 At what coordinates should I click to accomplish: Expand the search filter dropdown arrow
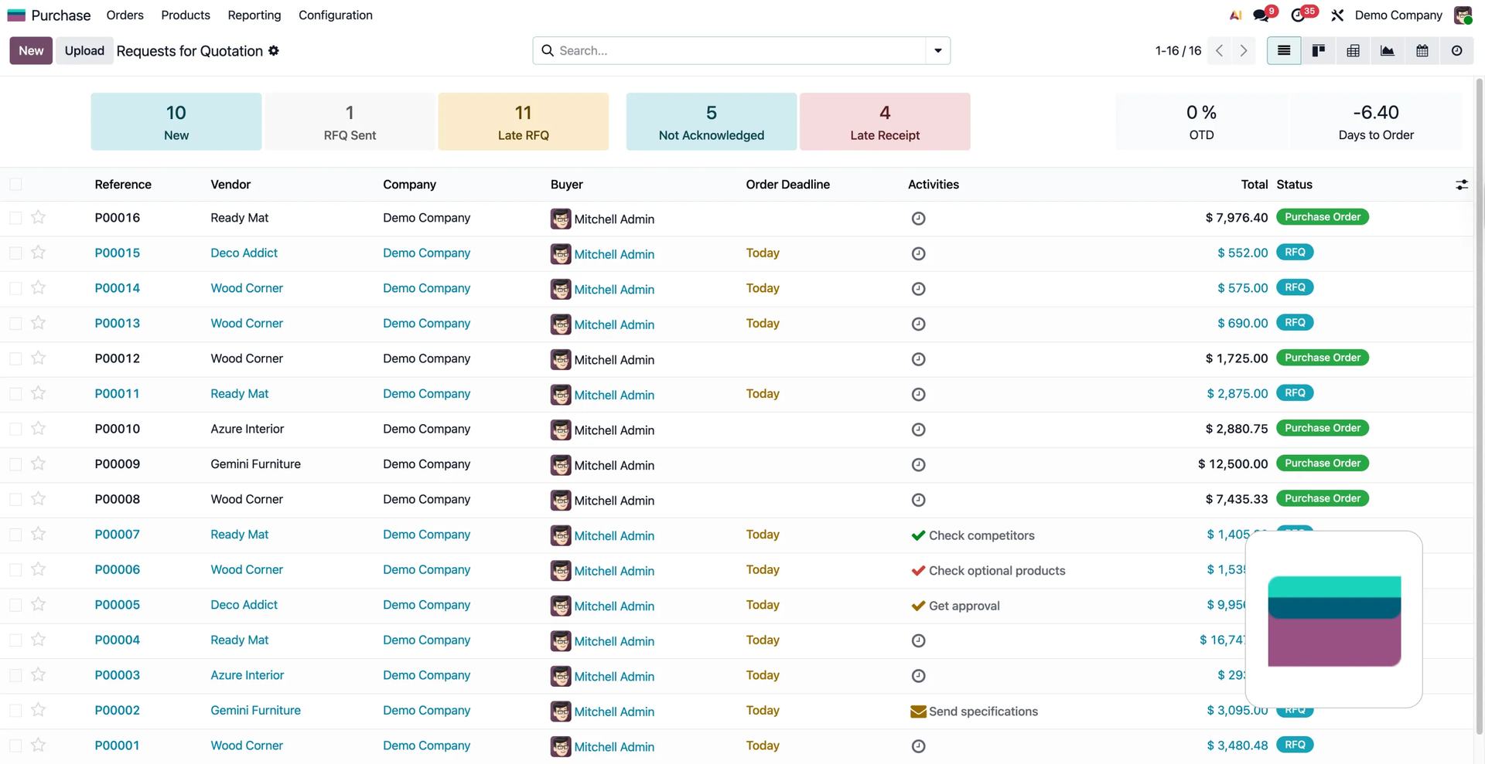937,51
